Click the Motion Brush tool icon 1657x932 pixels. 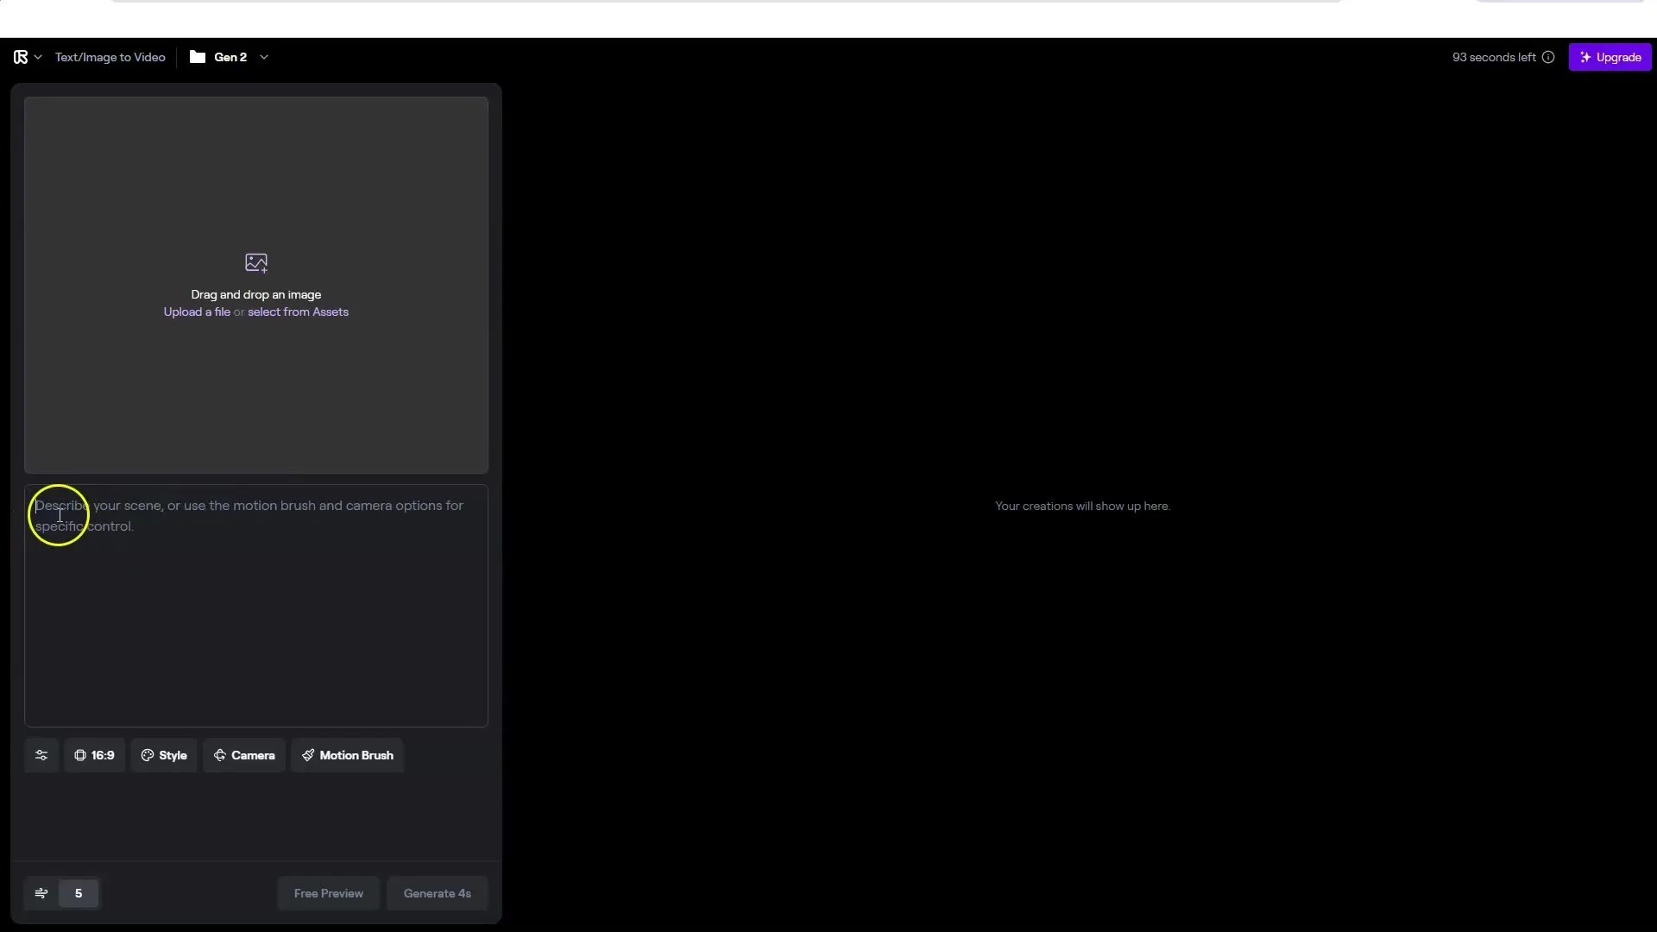pyautogui.click(x=307, y=754)
